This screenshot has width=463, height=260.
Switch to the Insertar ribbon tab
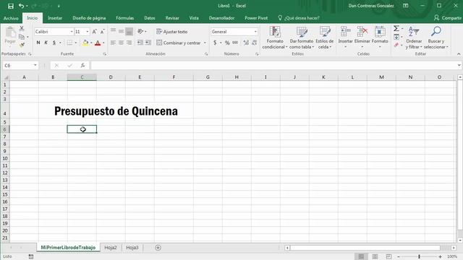[x=55, y=18]
